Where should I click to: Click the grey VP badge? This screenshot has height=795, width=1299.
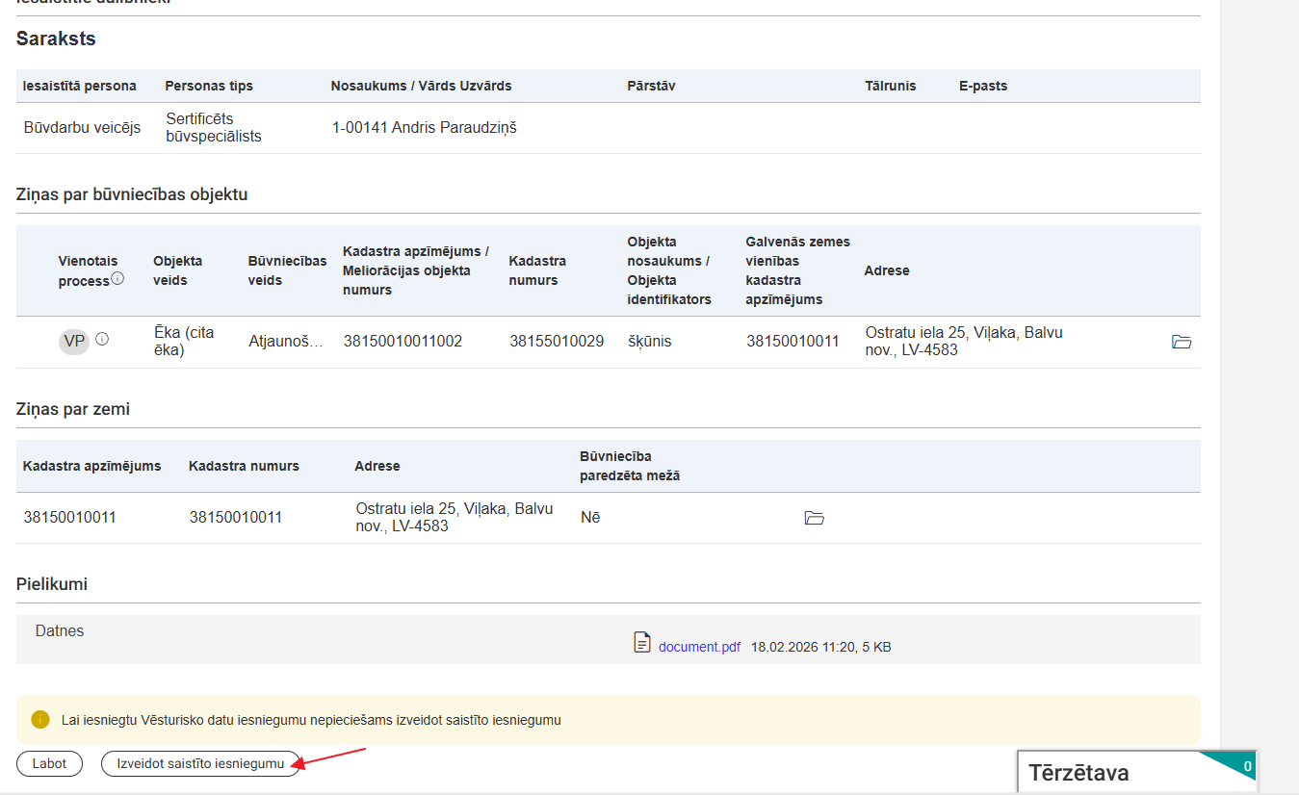pos(73,341)
